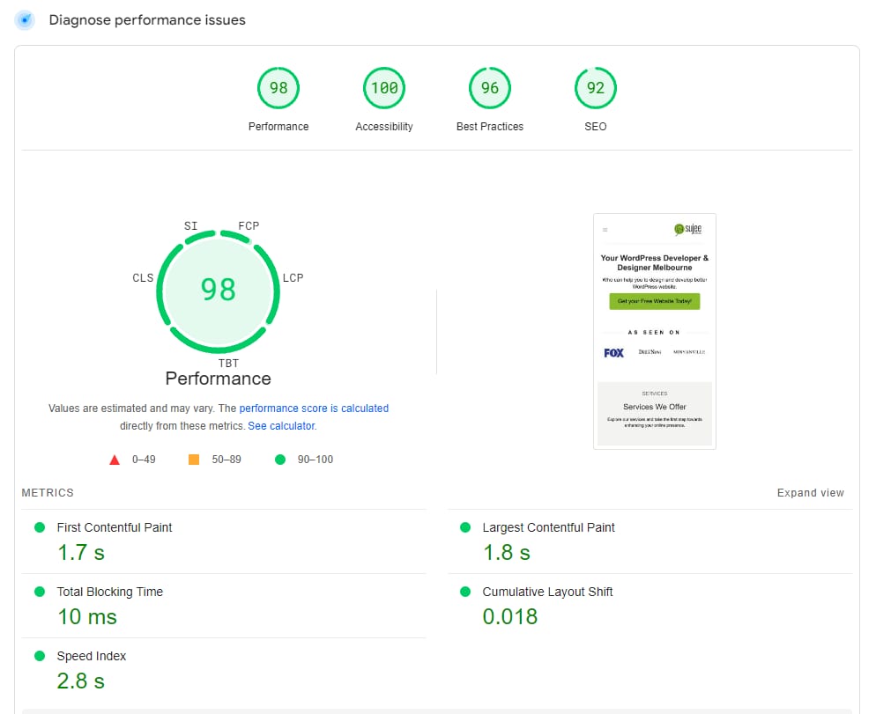
Task: Click the green dot beside First Contentful Paint
Action: coord(40,527)
